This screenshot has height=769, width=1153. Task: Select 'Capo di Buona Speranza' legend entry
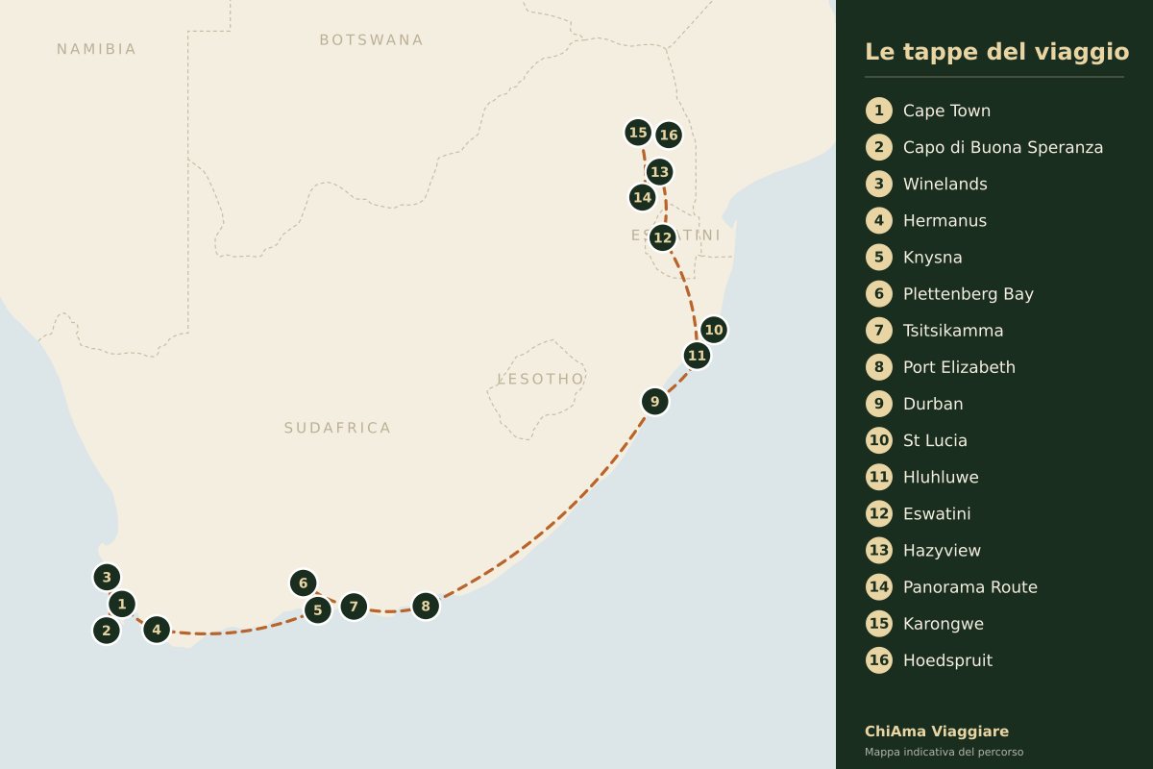pyautogui.click(x=1003, y=147)
